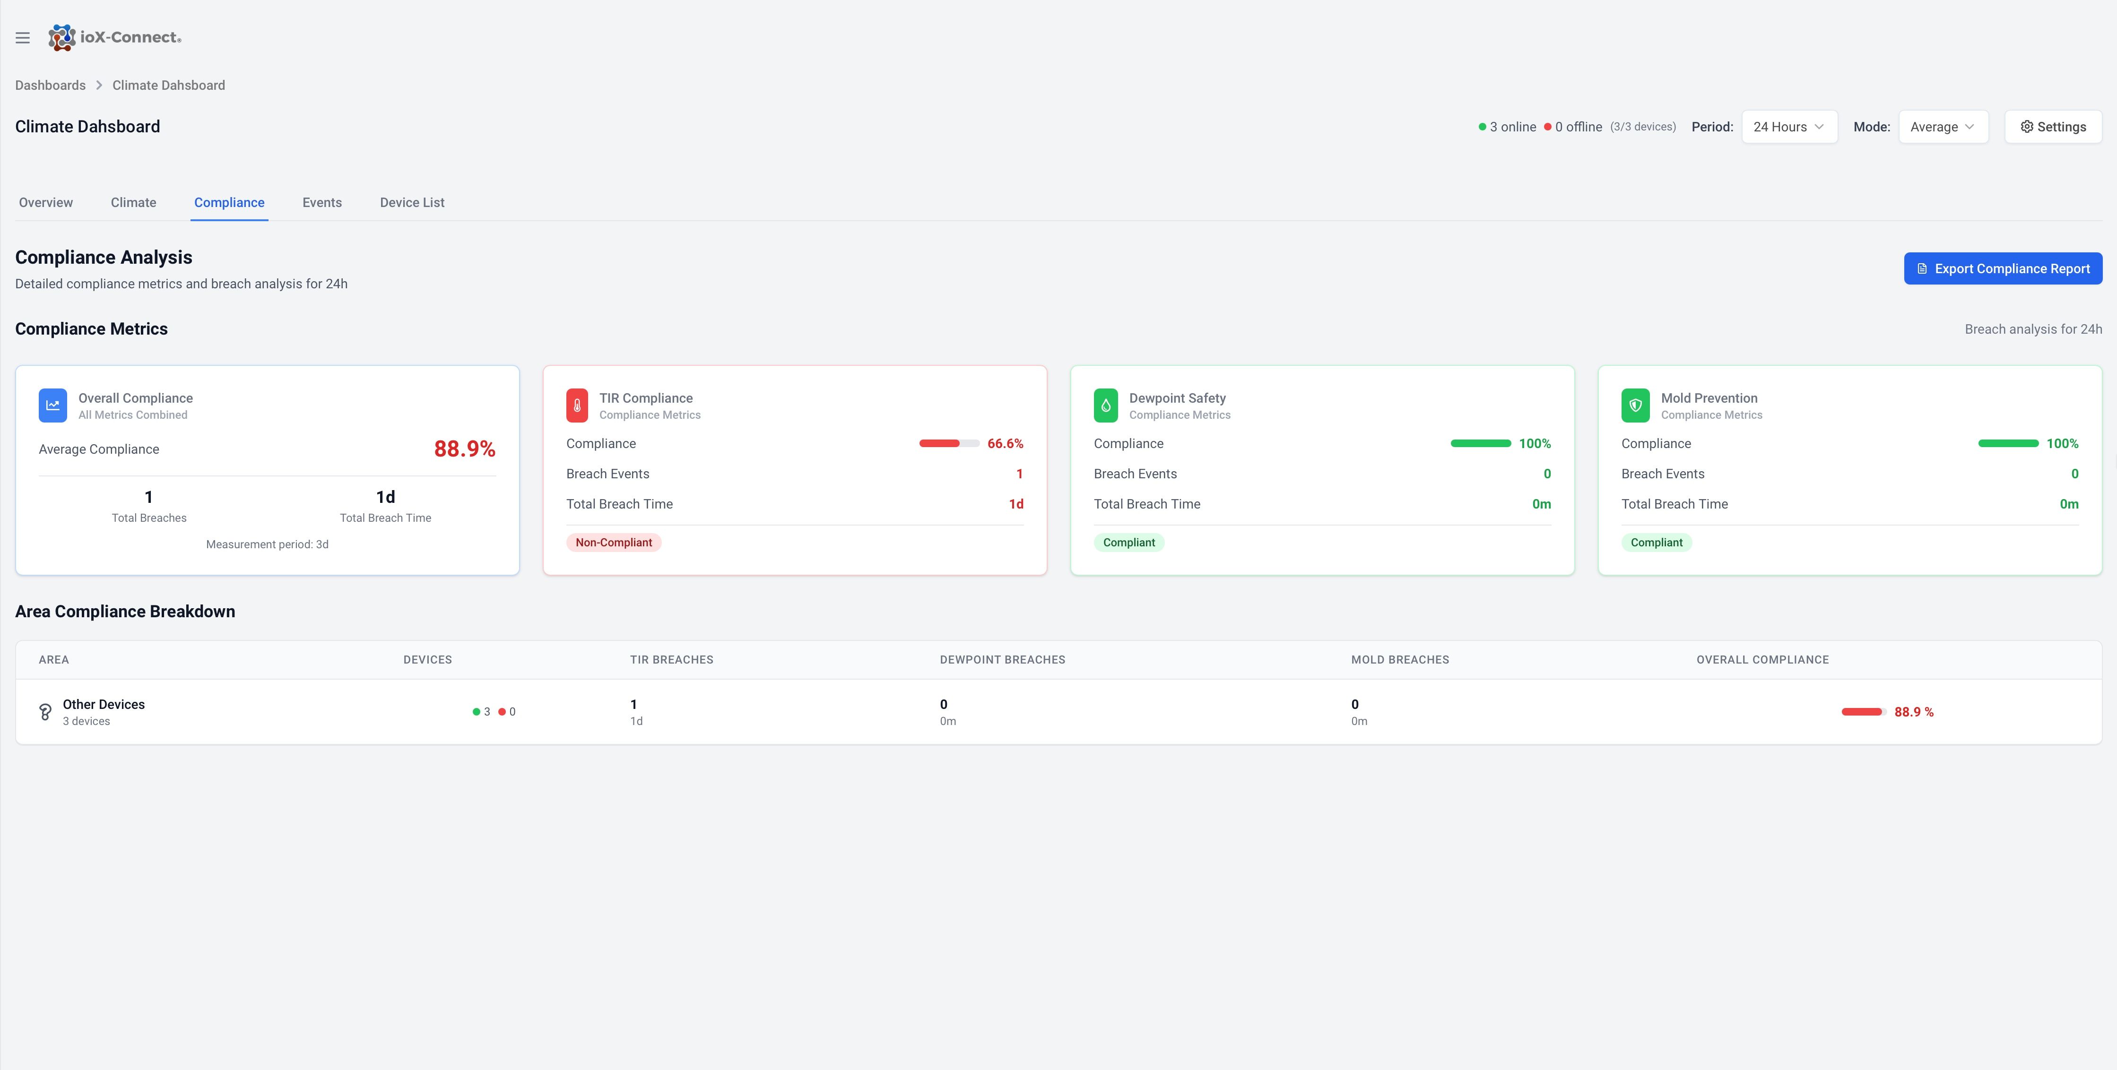Open the Period 24 Hours dropdown
The width and height of the screenshot is (2117, 1070).
coord(1788,127)
